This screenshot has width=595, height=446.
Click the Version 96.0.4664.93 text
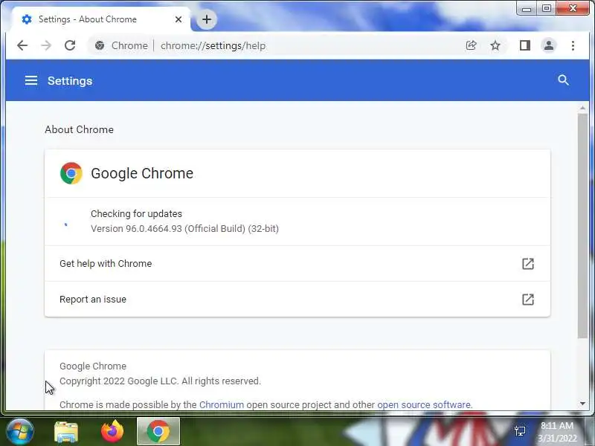point(184,229)
